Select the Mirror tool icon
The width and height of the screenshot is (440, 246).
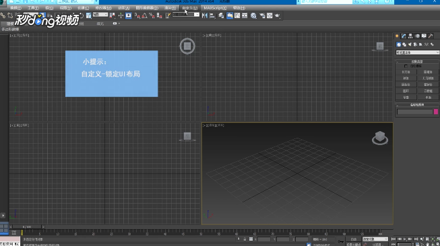[x=205, y=15]
